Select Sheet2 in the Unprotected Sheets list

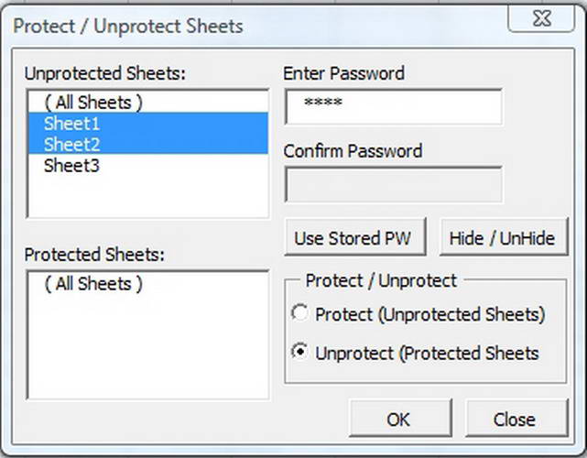[x=72, y=144]
